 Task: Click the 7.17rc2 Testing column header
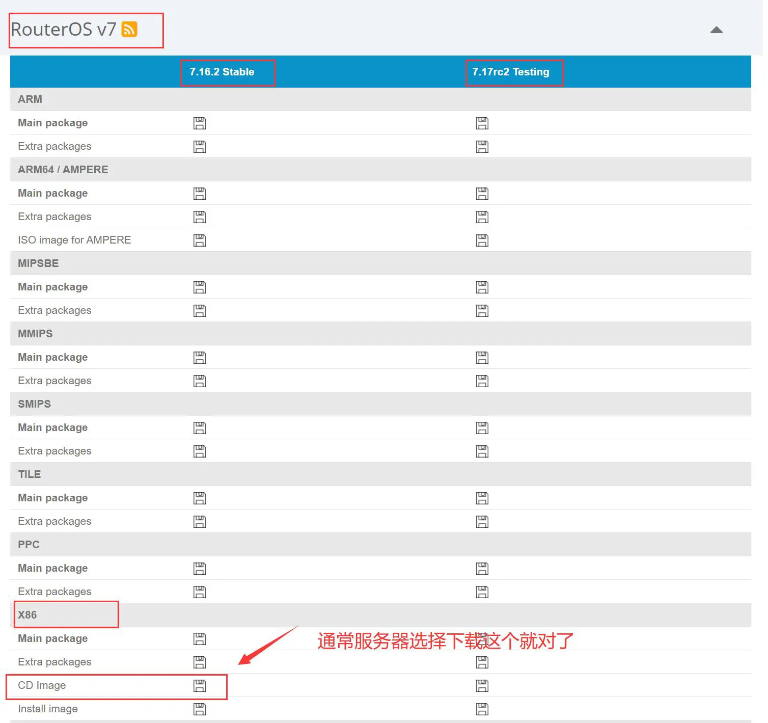[511, 72]
